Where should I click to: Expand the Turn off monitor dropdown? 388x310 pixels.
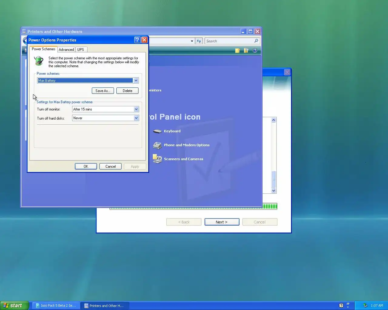136,109
